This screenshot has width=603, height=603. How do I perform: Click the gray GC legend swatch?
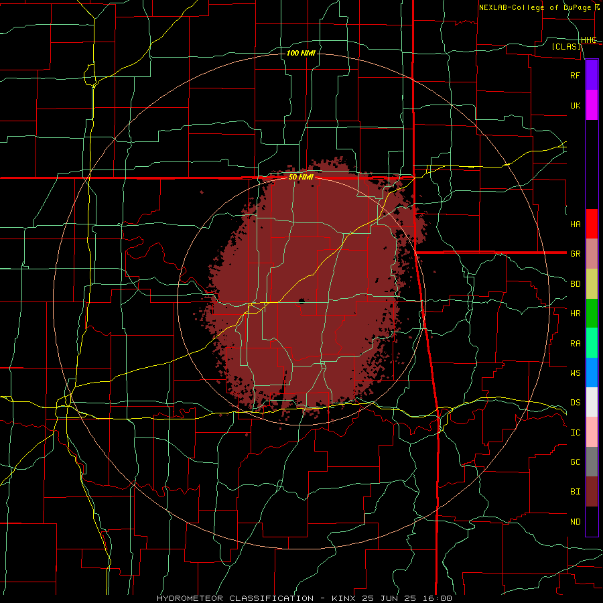[x=592, y=462]
